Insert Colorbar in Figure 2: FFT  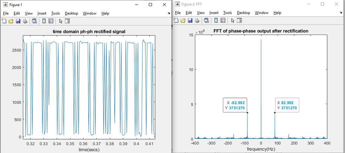[x=216, y=20]
